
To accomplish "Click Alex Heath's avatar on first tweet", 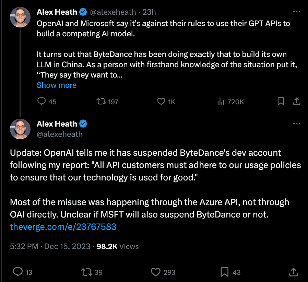I will [x=20, y=17].
